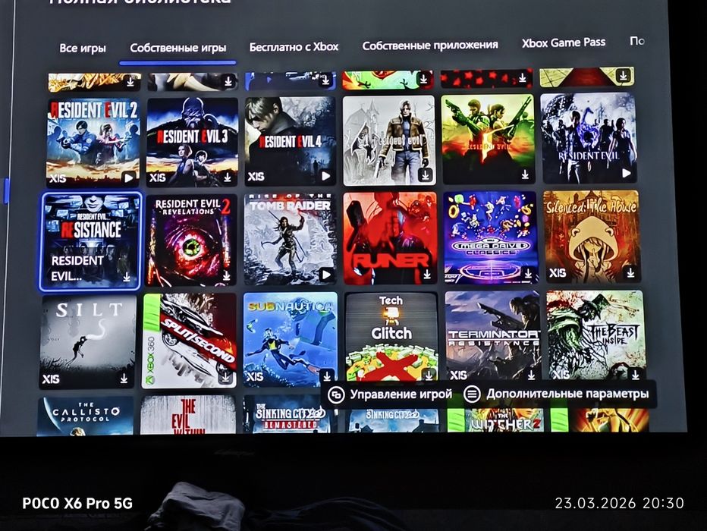Click the Дополнительные параметры label
Image resolution: width=707 pixels, height=531 pixels.
point(567,394)
